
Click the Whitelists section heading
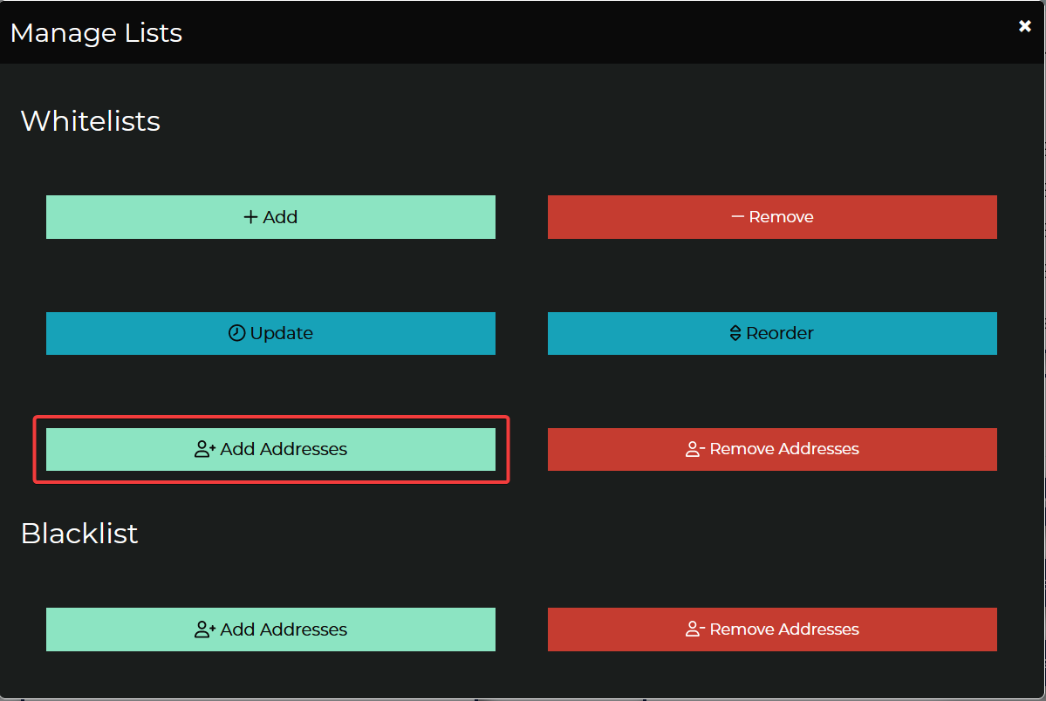point(91,120)
